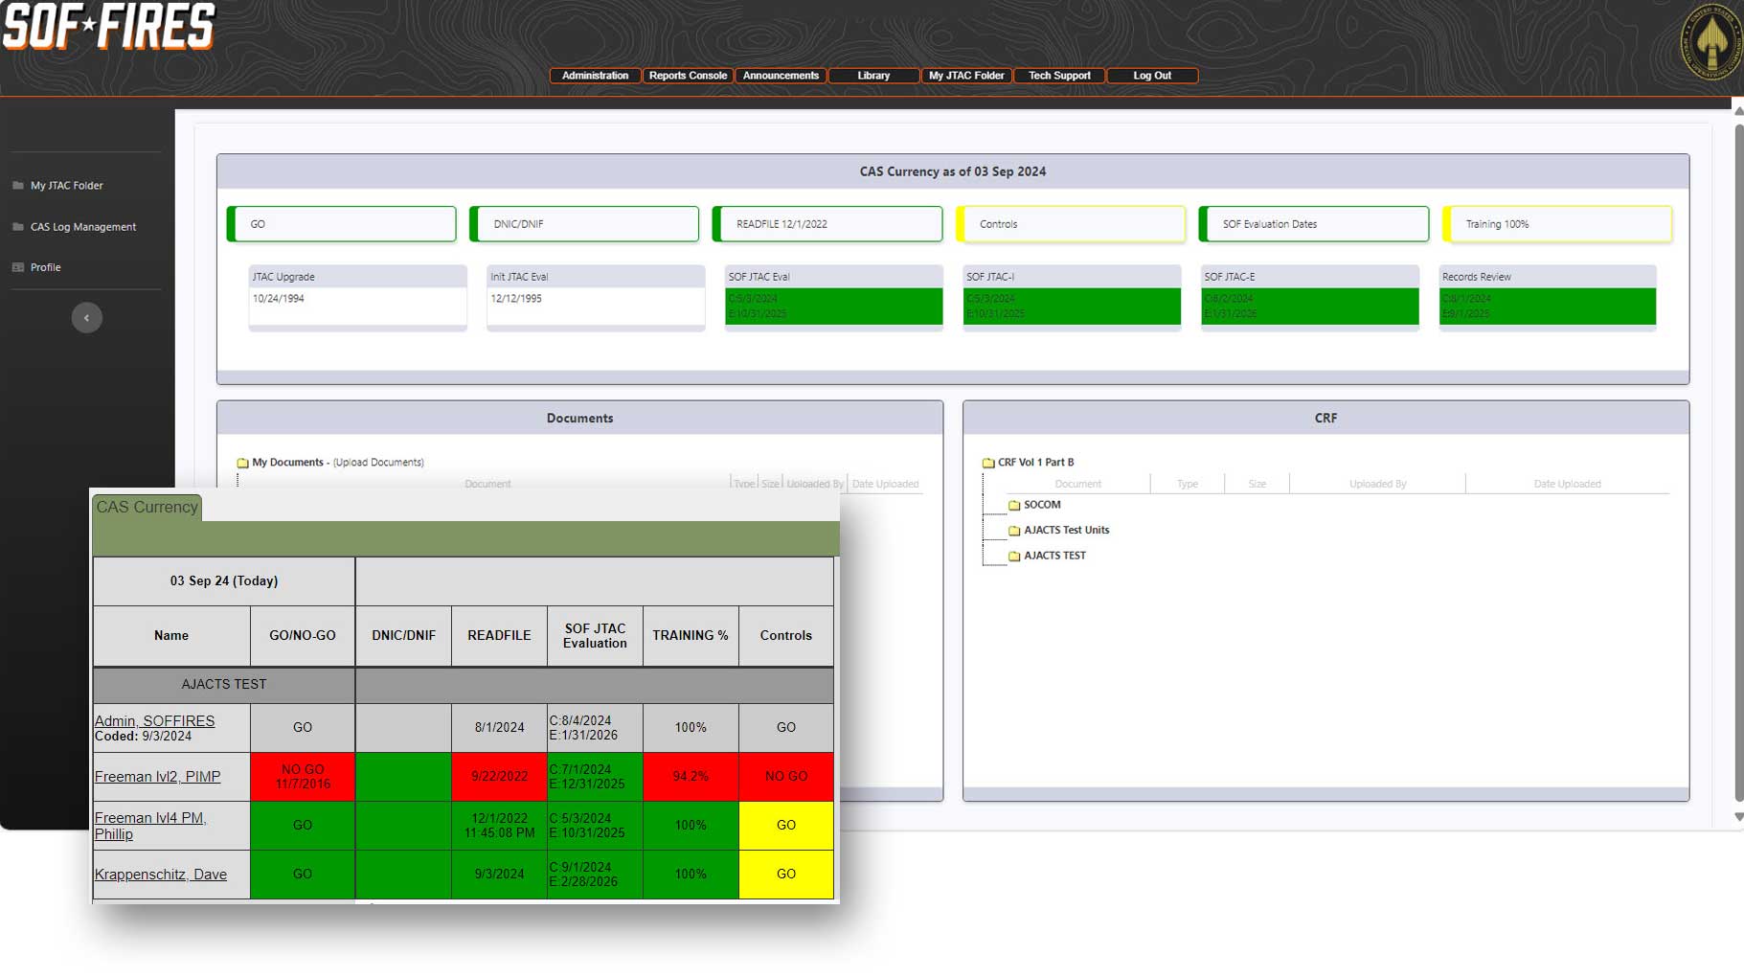Viewport: 1744px width, 978px height.
Task: Click the Profile card icon in sidebar
Action: click(18, 267)
